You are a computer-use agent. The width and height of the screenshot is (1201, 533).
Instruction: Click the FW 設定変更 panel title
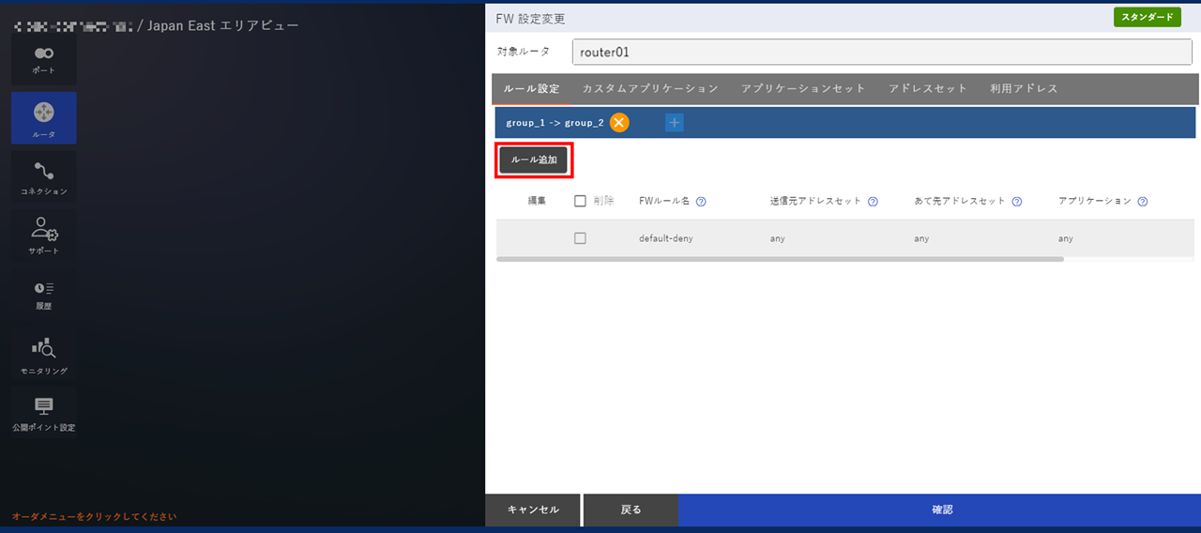point(530,19)
